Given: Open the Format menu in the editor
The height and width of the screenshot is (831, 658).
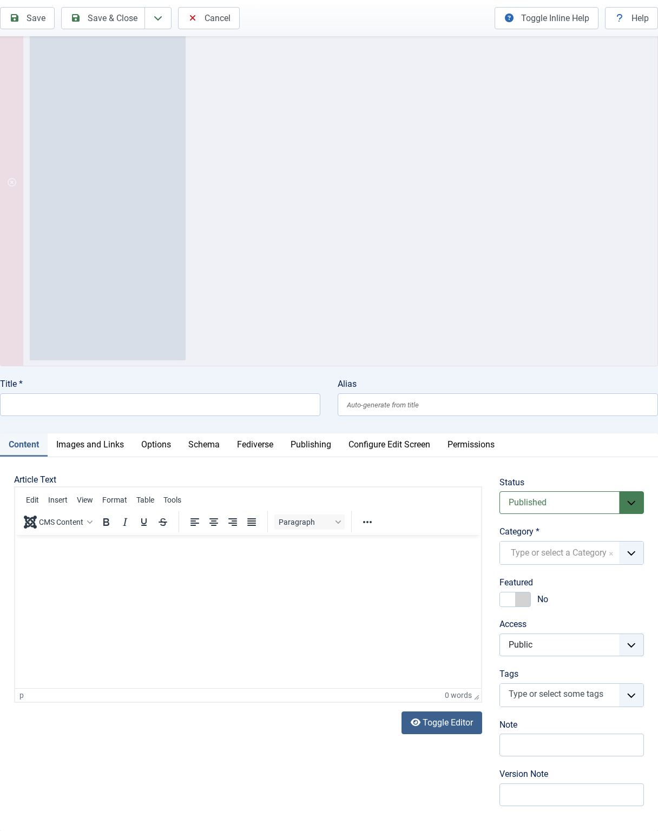Looking at the screenshot, I should tap(114, 500).
